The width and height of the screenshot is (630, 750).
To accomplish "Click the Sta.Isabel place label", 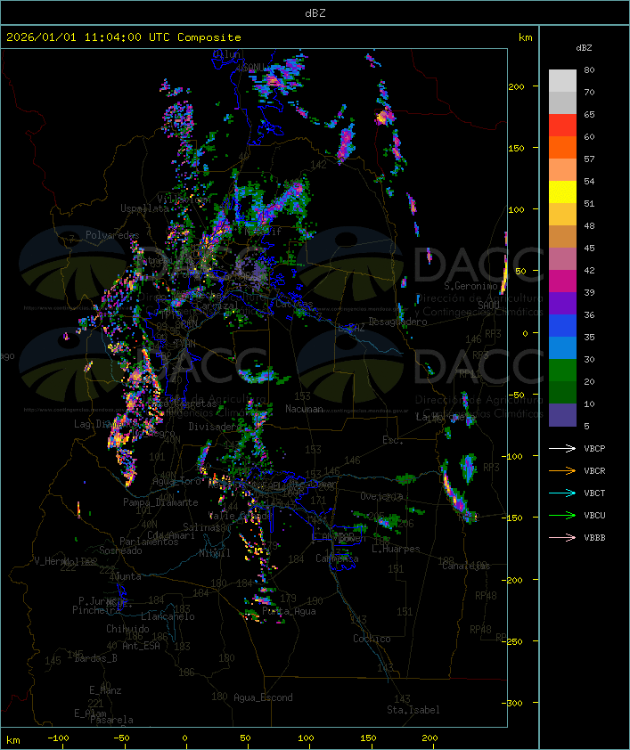I will point(413,710).
